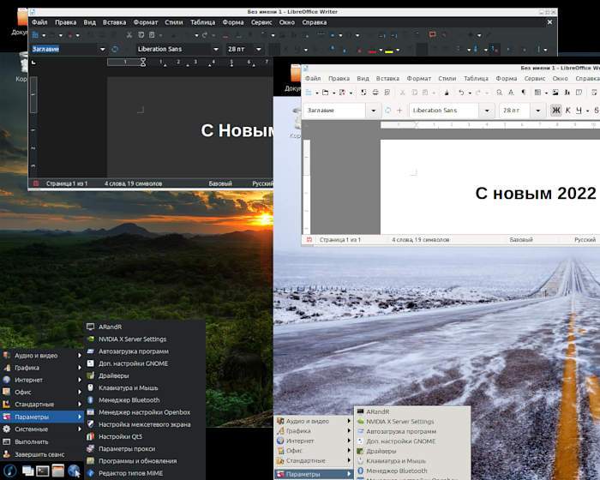This screenshot has height=480, width=600.
Task: Open Вставка menu in dark Writer window
Action: (x=114, y=22)
